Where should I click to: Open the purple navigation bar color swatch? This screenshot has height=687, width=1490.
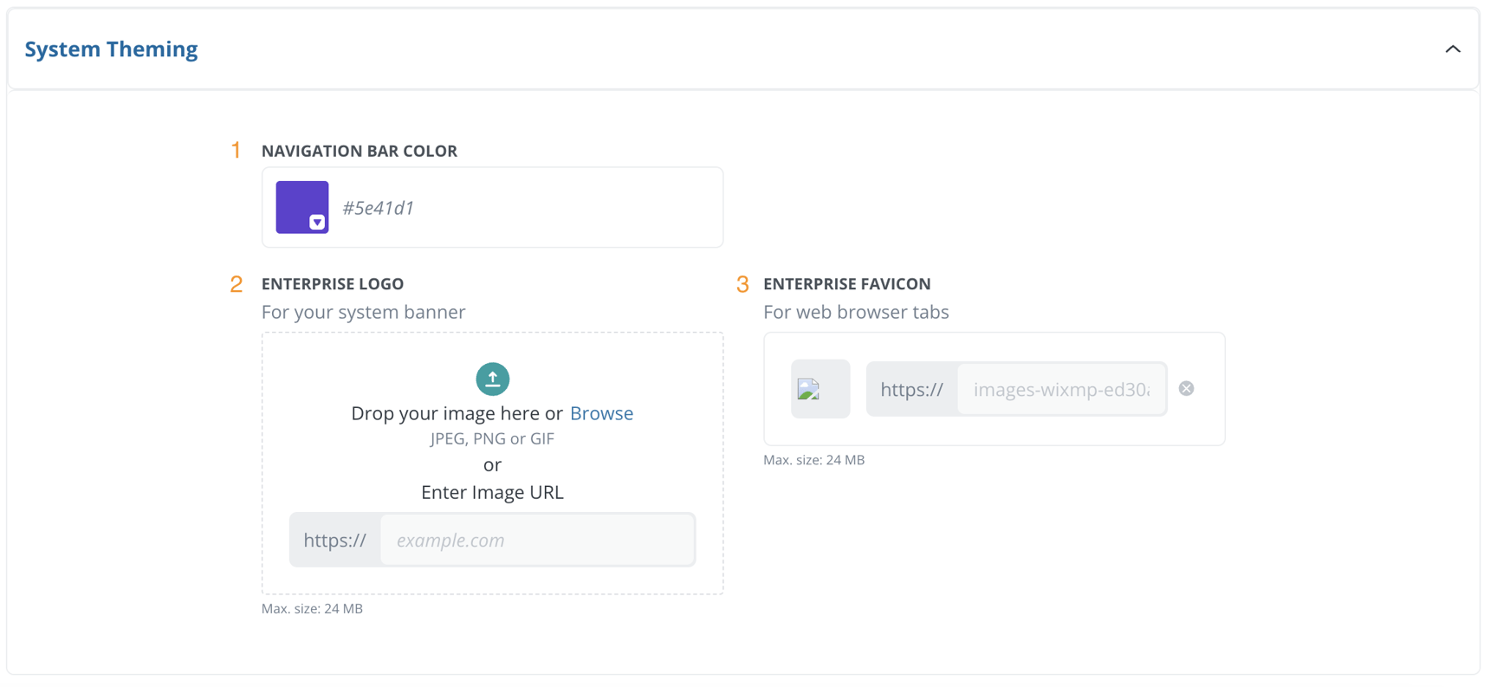[x=302, y=207]
